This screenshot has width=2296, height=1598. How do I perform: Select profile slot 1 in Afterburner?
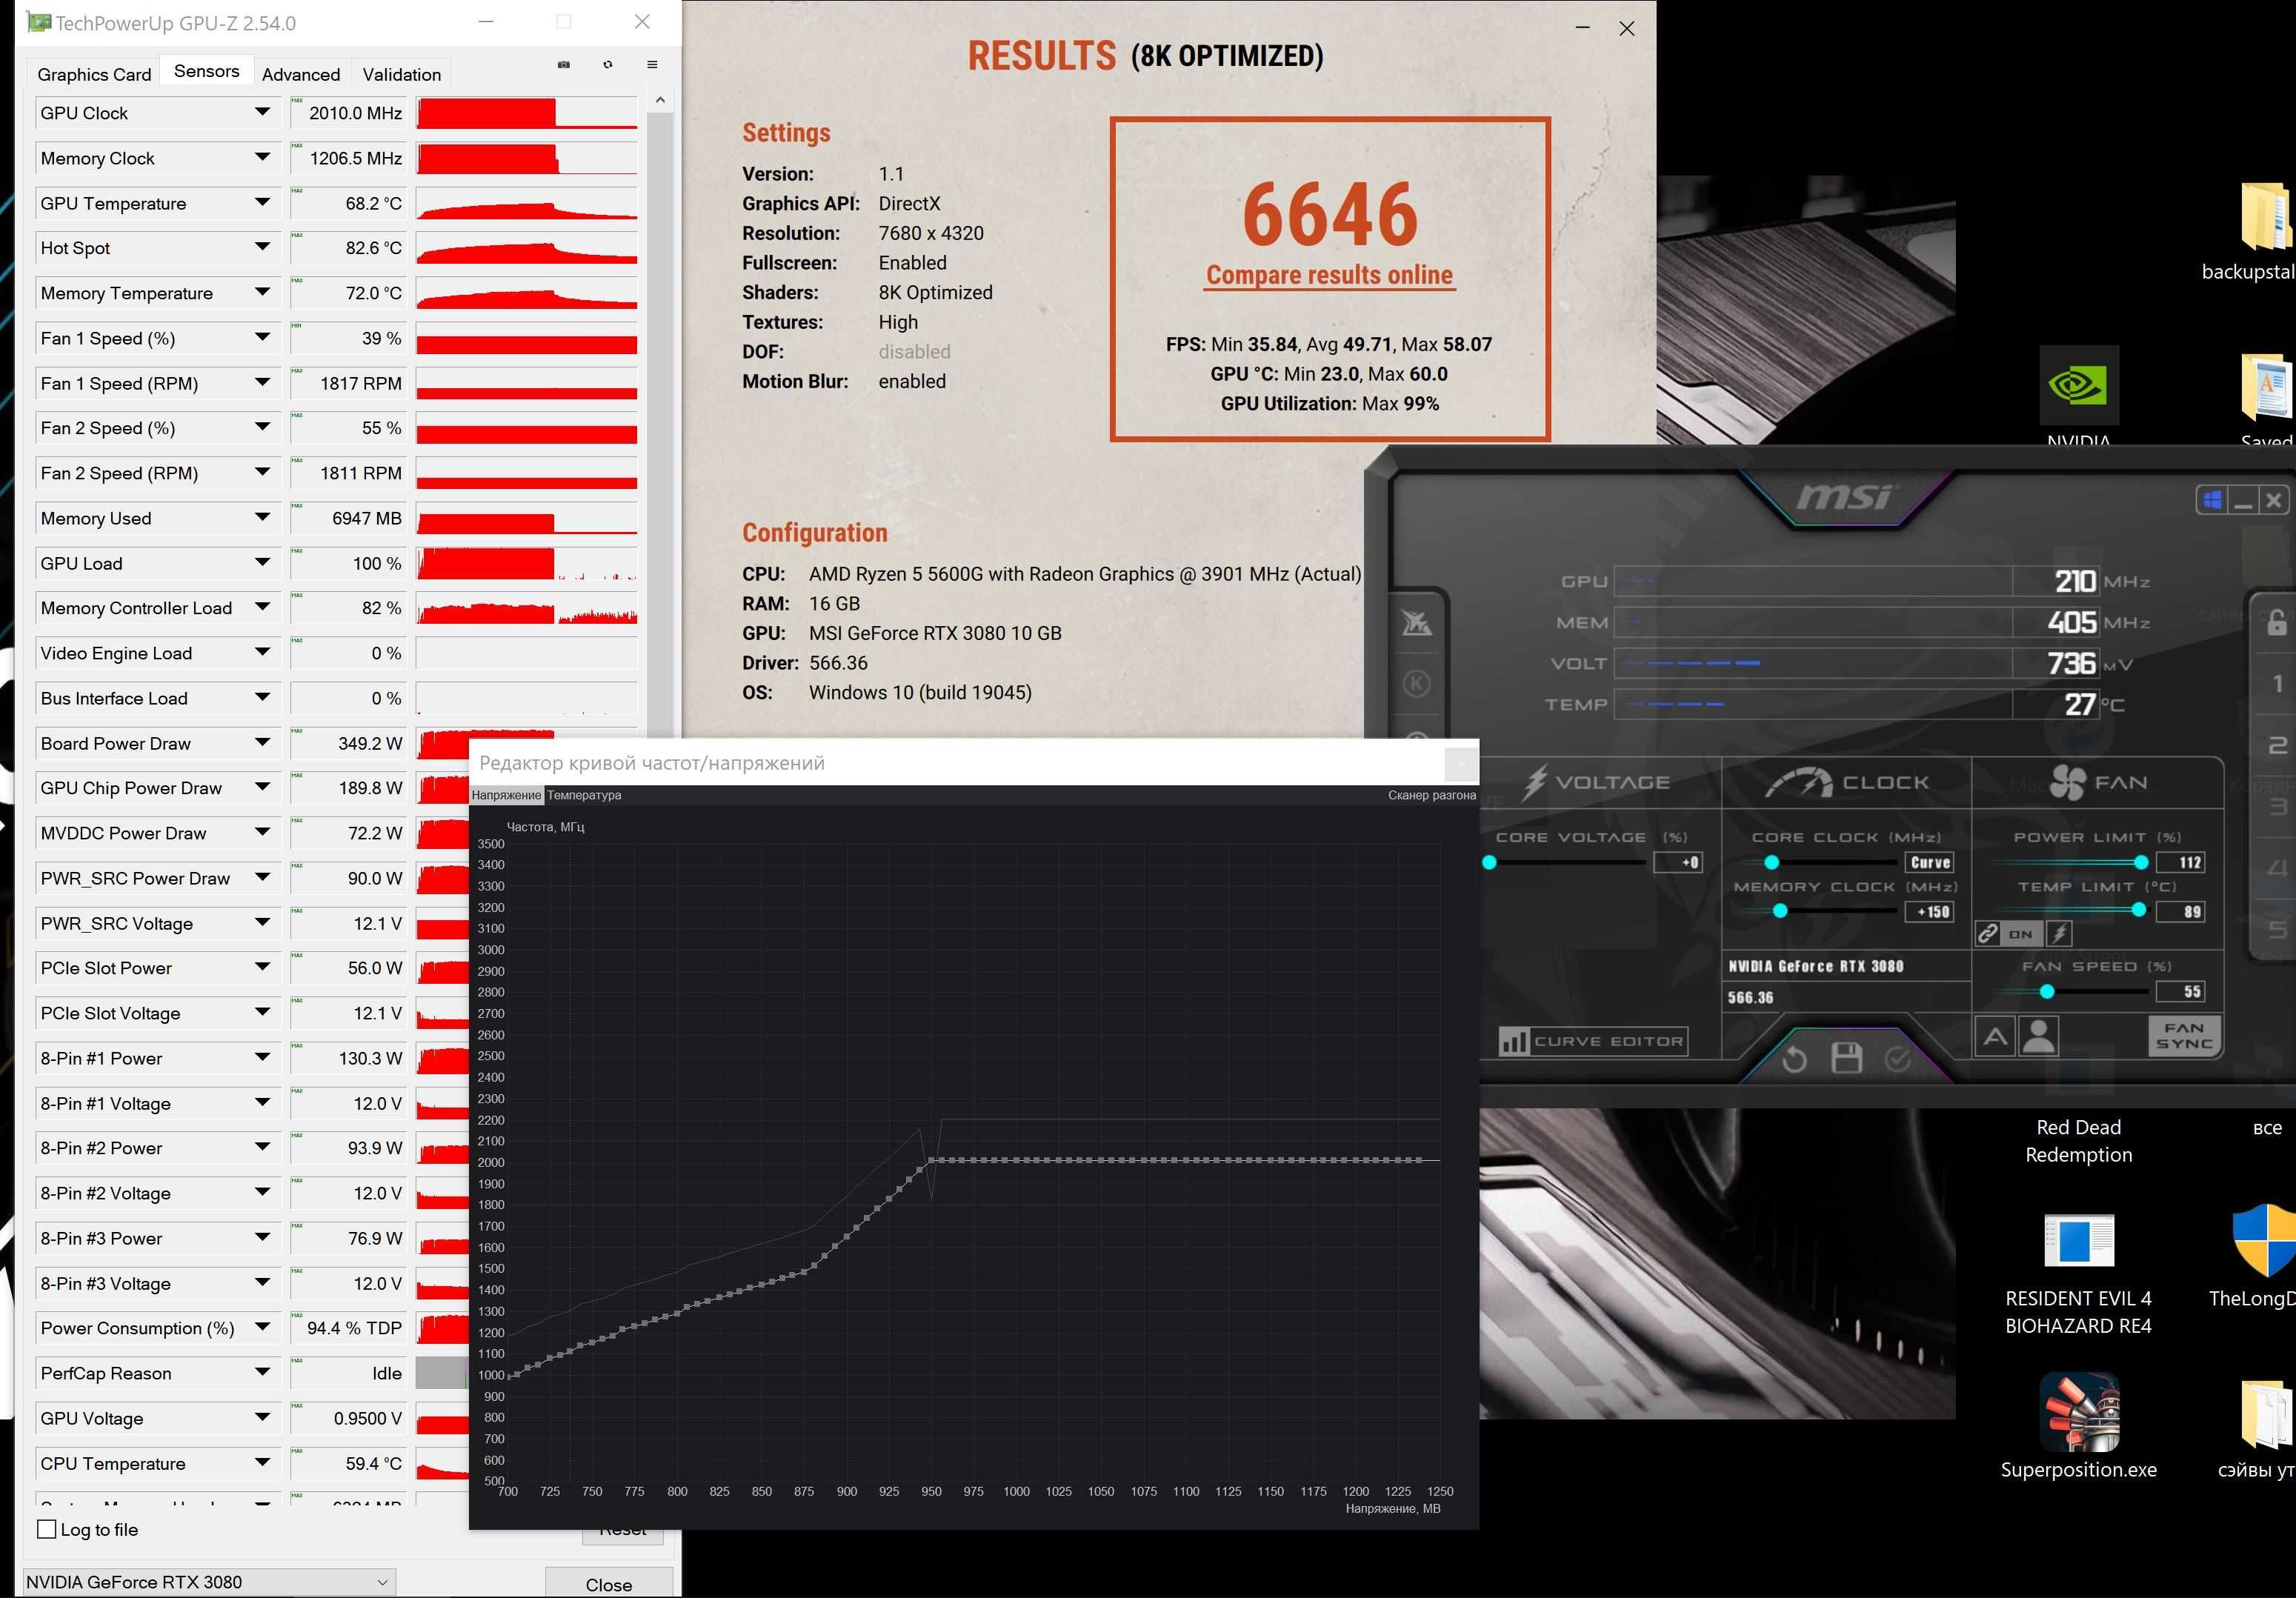coord(2277,683)
